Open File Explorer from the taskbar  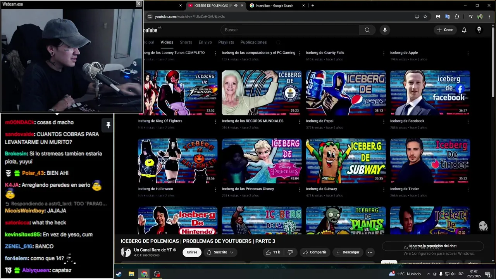(x=131, y=274)
